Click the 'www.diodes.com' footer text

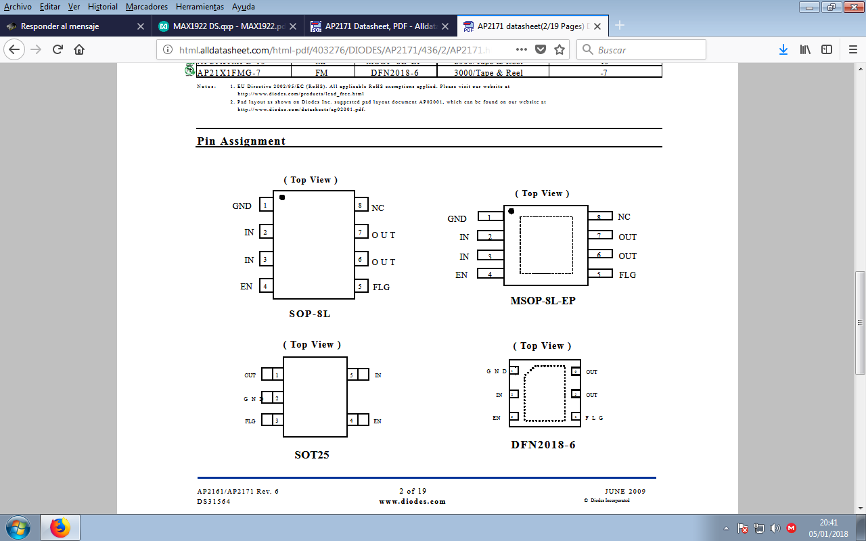coord(413,501)
